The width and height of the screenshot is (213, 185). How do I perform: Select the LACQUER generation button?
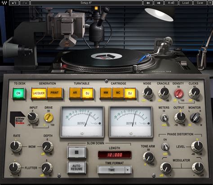pos(39,93)
